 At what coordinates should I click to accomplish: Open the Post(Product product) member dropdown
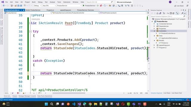(123, 13)
